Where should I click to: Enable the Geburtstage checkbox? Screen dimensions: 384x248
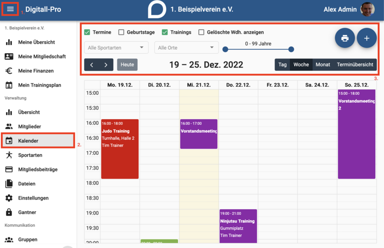pyautogui.click(x=121, y=32)
